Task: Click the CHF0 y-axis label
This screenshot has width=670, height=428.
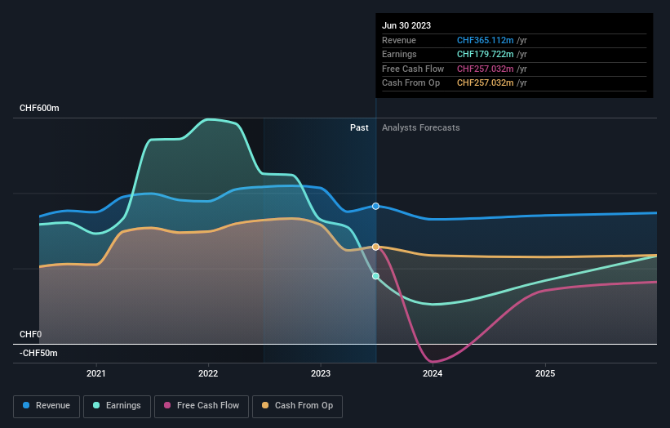Action: coord(30,334)
